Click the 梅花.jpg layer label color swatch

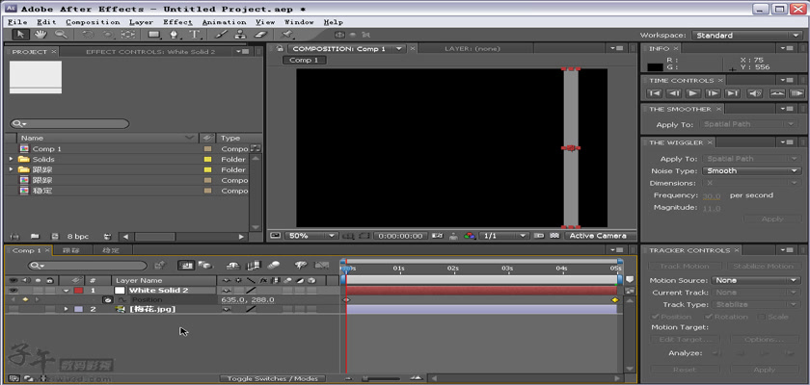78,309
